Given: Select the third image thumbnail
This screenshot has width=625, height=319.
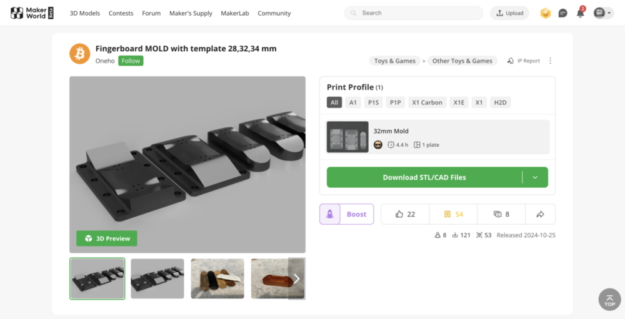Looking at the screenshot, I should pyautogui.click(x=217, y=278).
